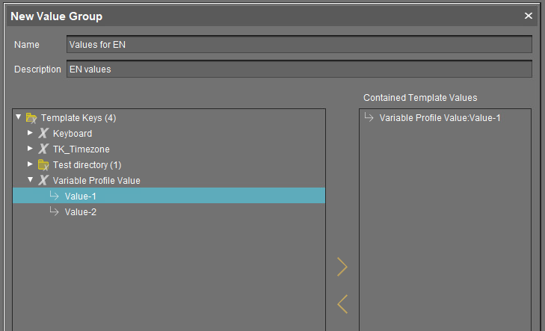Image resolution: width=545 pixels, height=331 pixels.
Task: Collapse the Variable Profile Value node
Action: [31, 180]
